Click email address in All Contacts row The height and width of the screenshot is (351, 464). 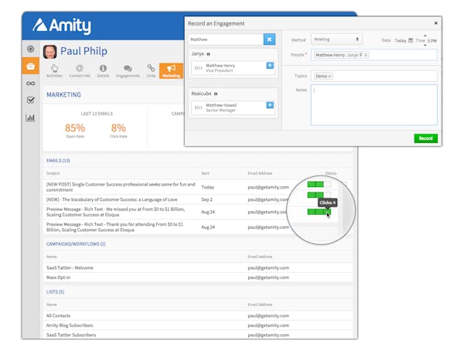click(x=268, y=315)
